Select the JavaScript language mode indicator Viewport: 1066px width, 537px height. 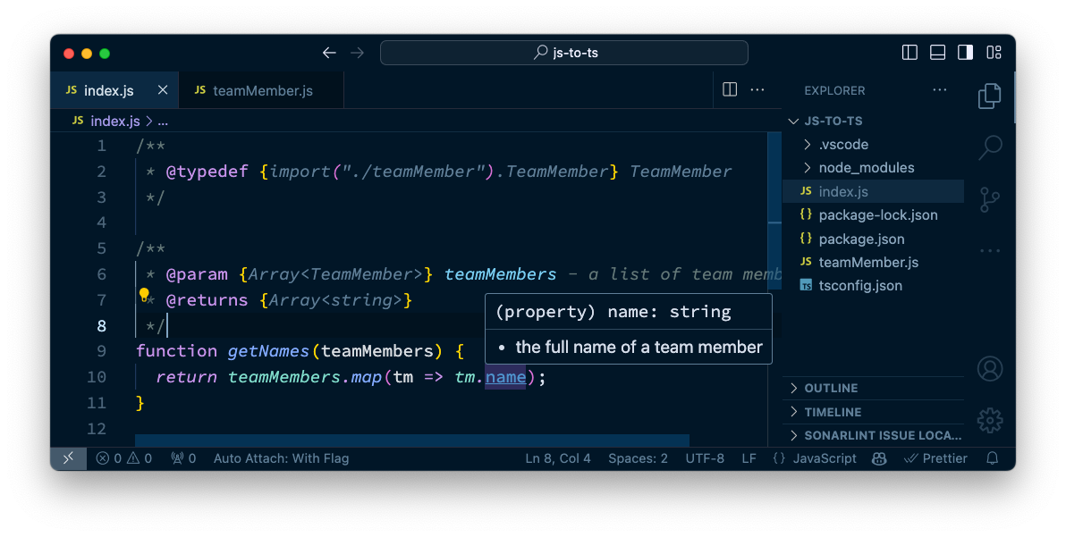point(815,457)
